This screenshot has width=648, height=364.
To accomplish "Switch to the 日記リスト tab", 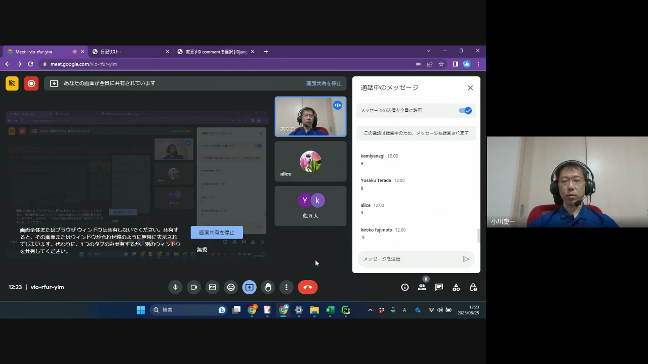I will (131, 52).
